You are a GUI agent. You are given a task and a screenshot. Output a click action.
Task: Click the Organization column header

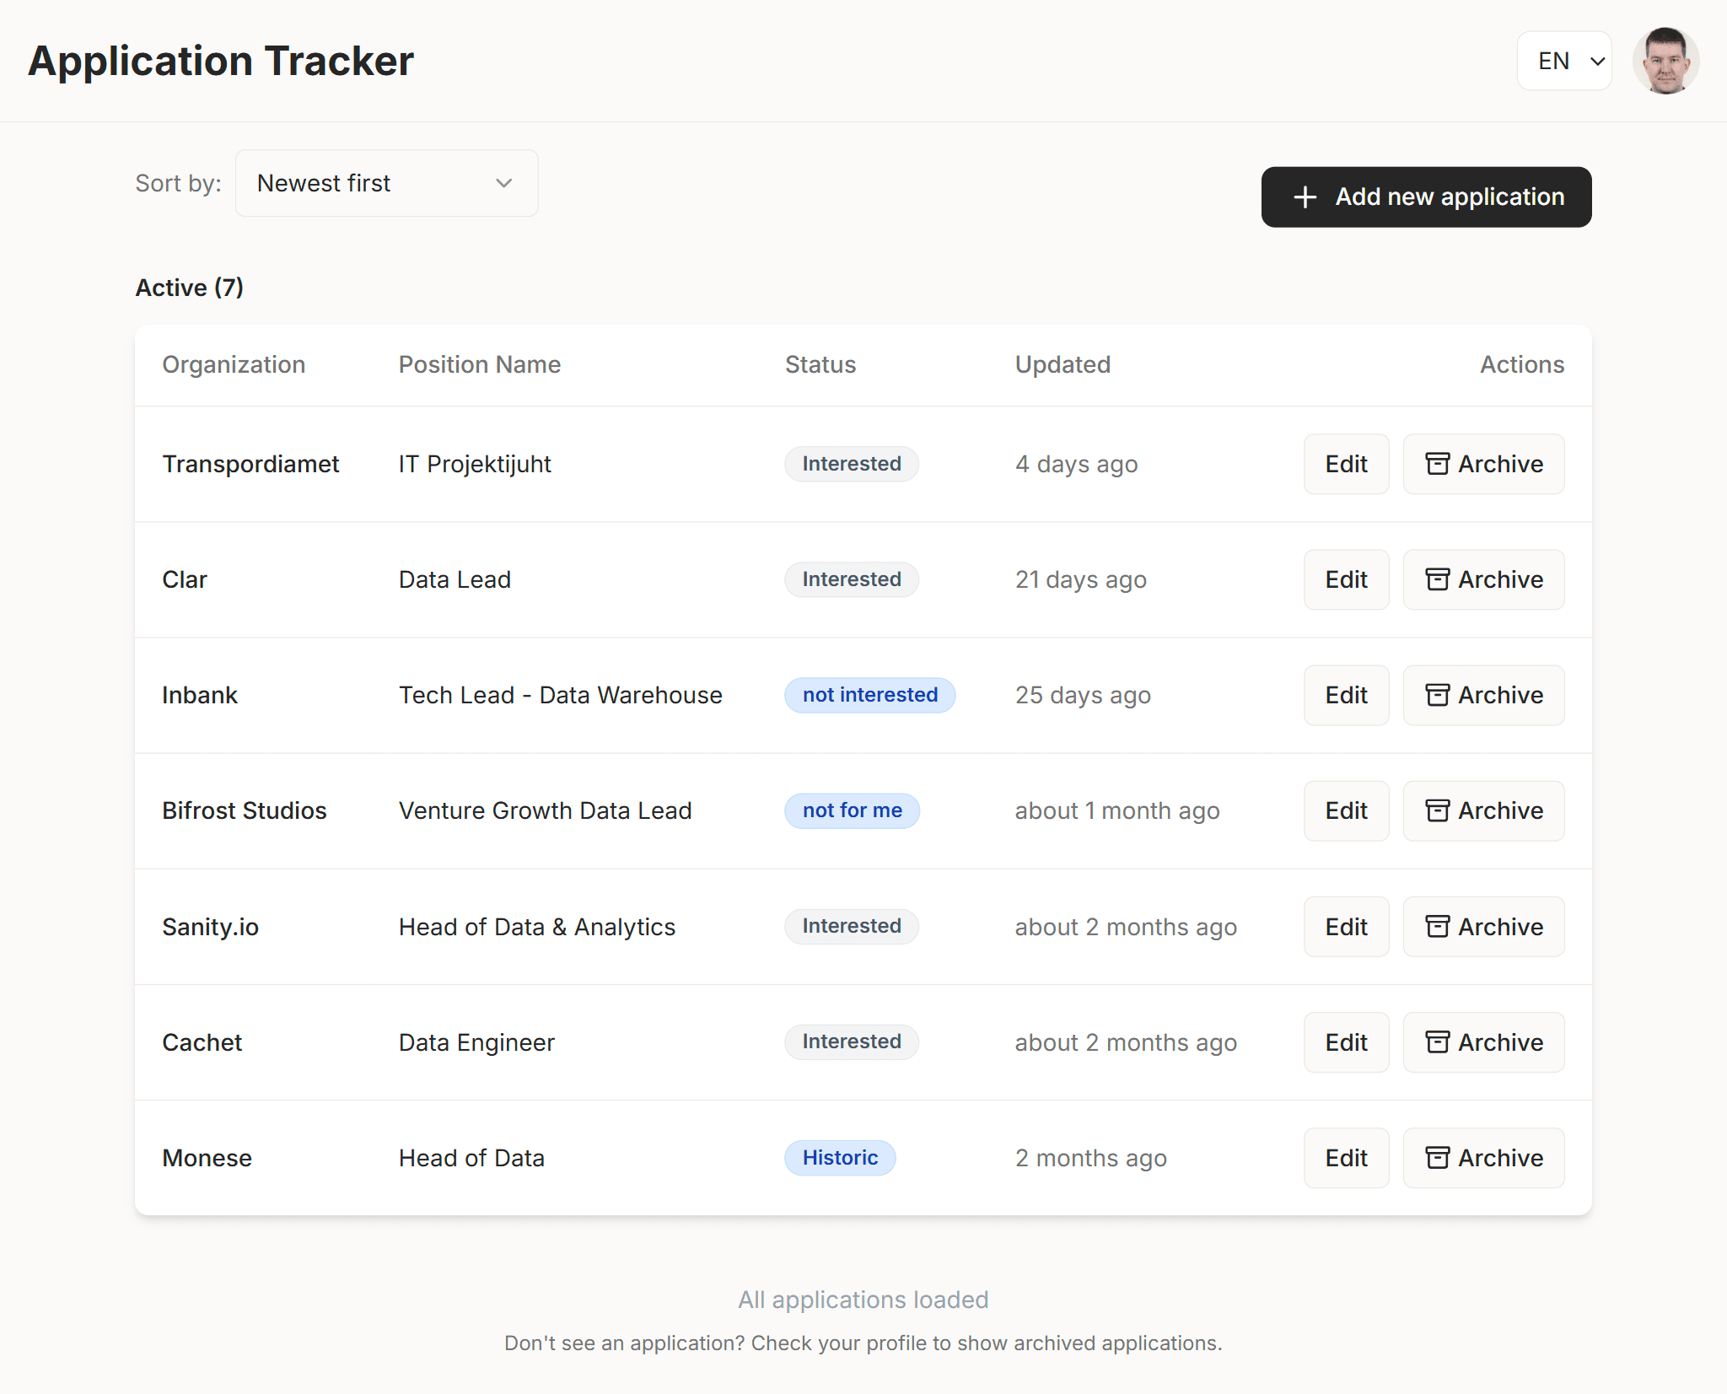pos(234,365)
